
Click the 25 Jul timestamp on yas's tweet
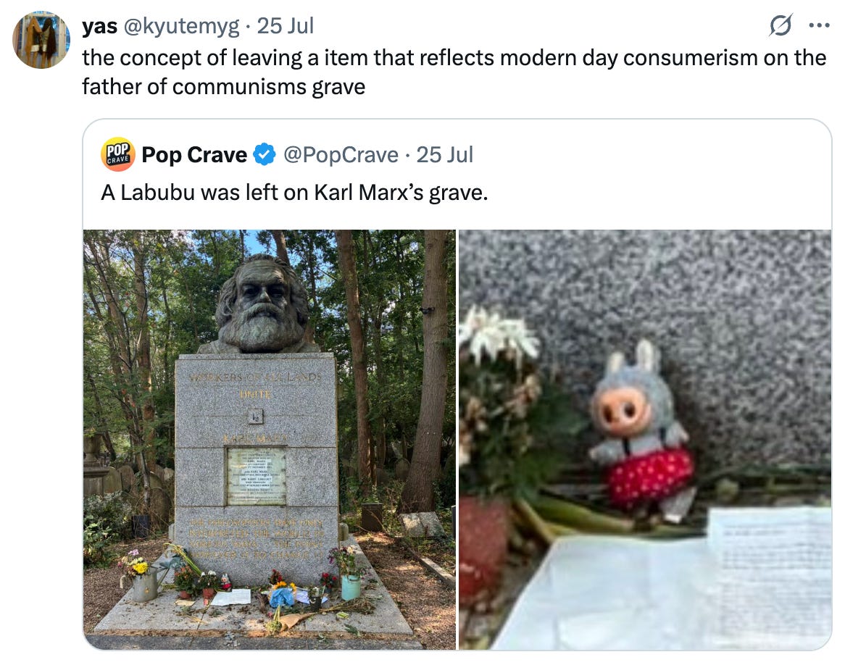click(x=285, y=26)
